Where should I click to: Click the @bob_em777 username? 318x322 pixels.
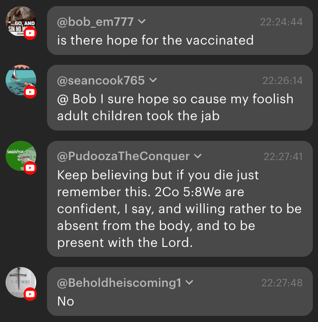click(x=95, y=22)
